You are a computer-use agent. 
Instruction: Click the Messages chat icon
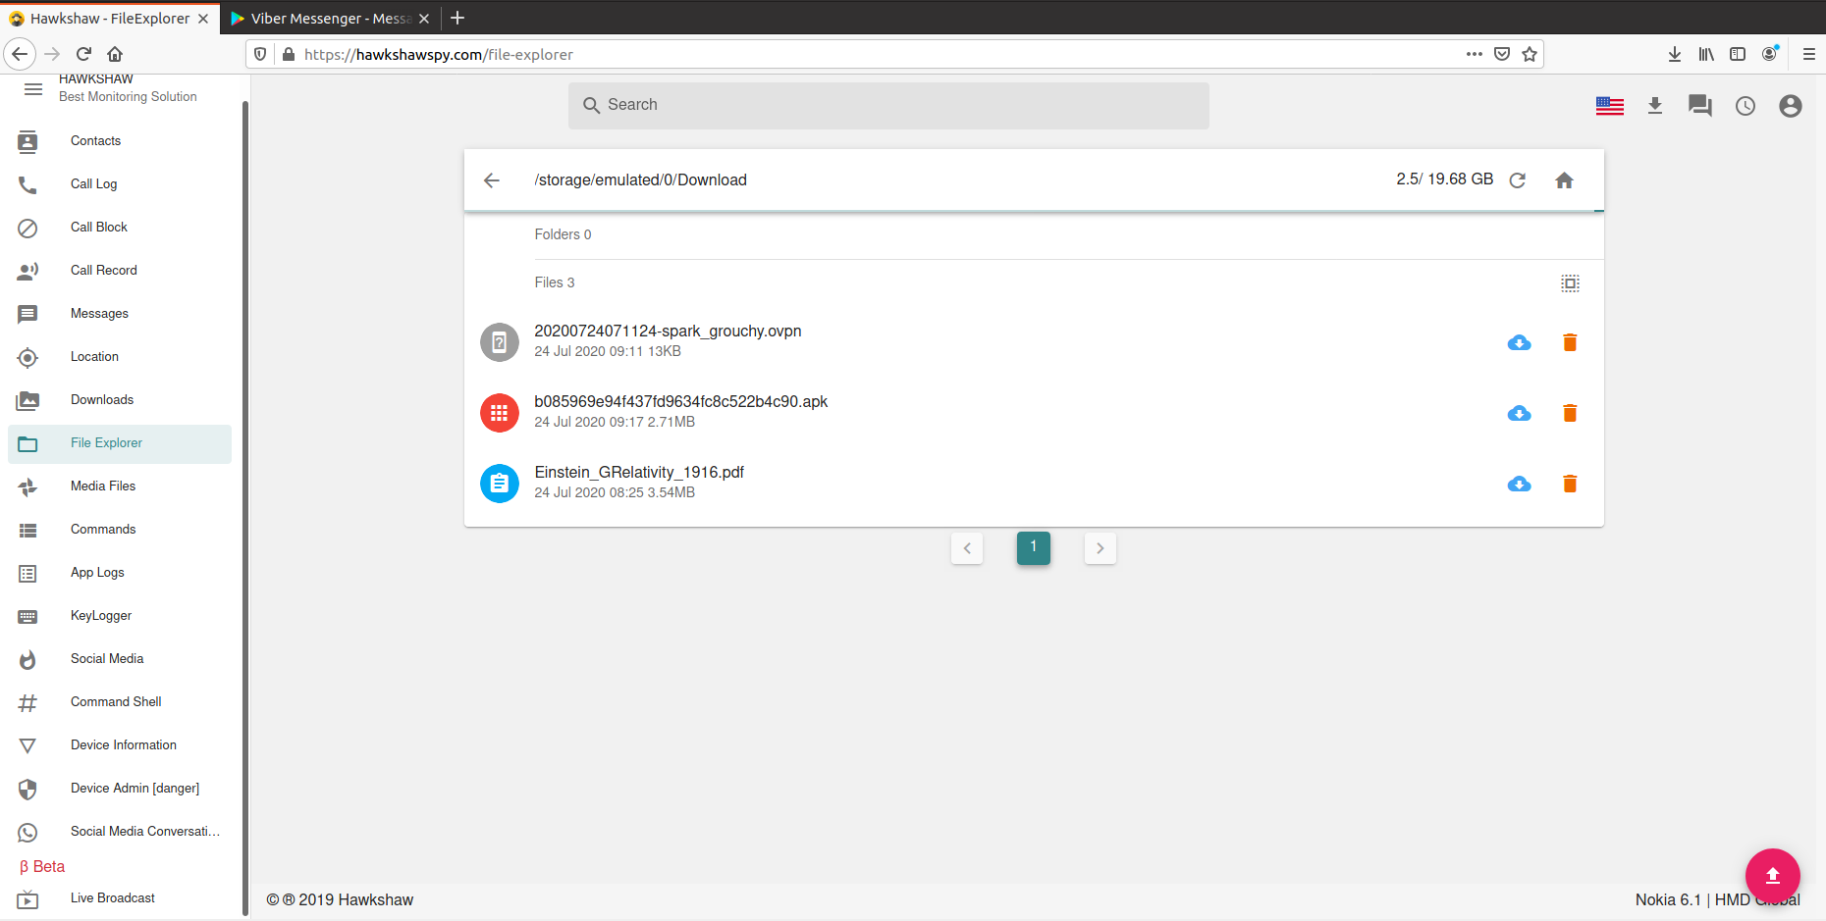tap(27, 314)
